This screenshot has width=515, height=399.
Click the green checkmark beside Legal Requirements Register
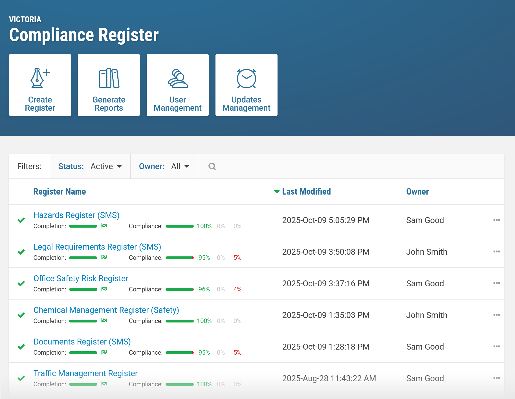(21, 252)
